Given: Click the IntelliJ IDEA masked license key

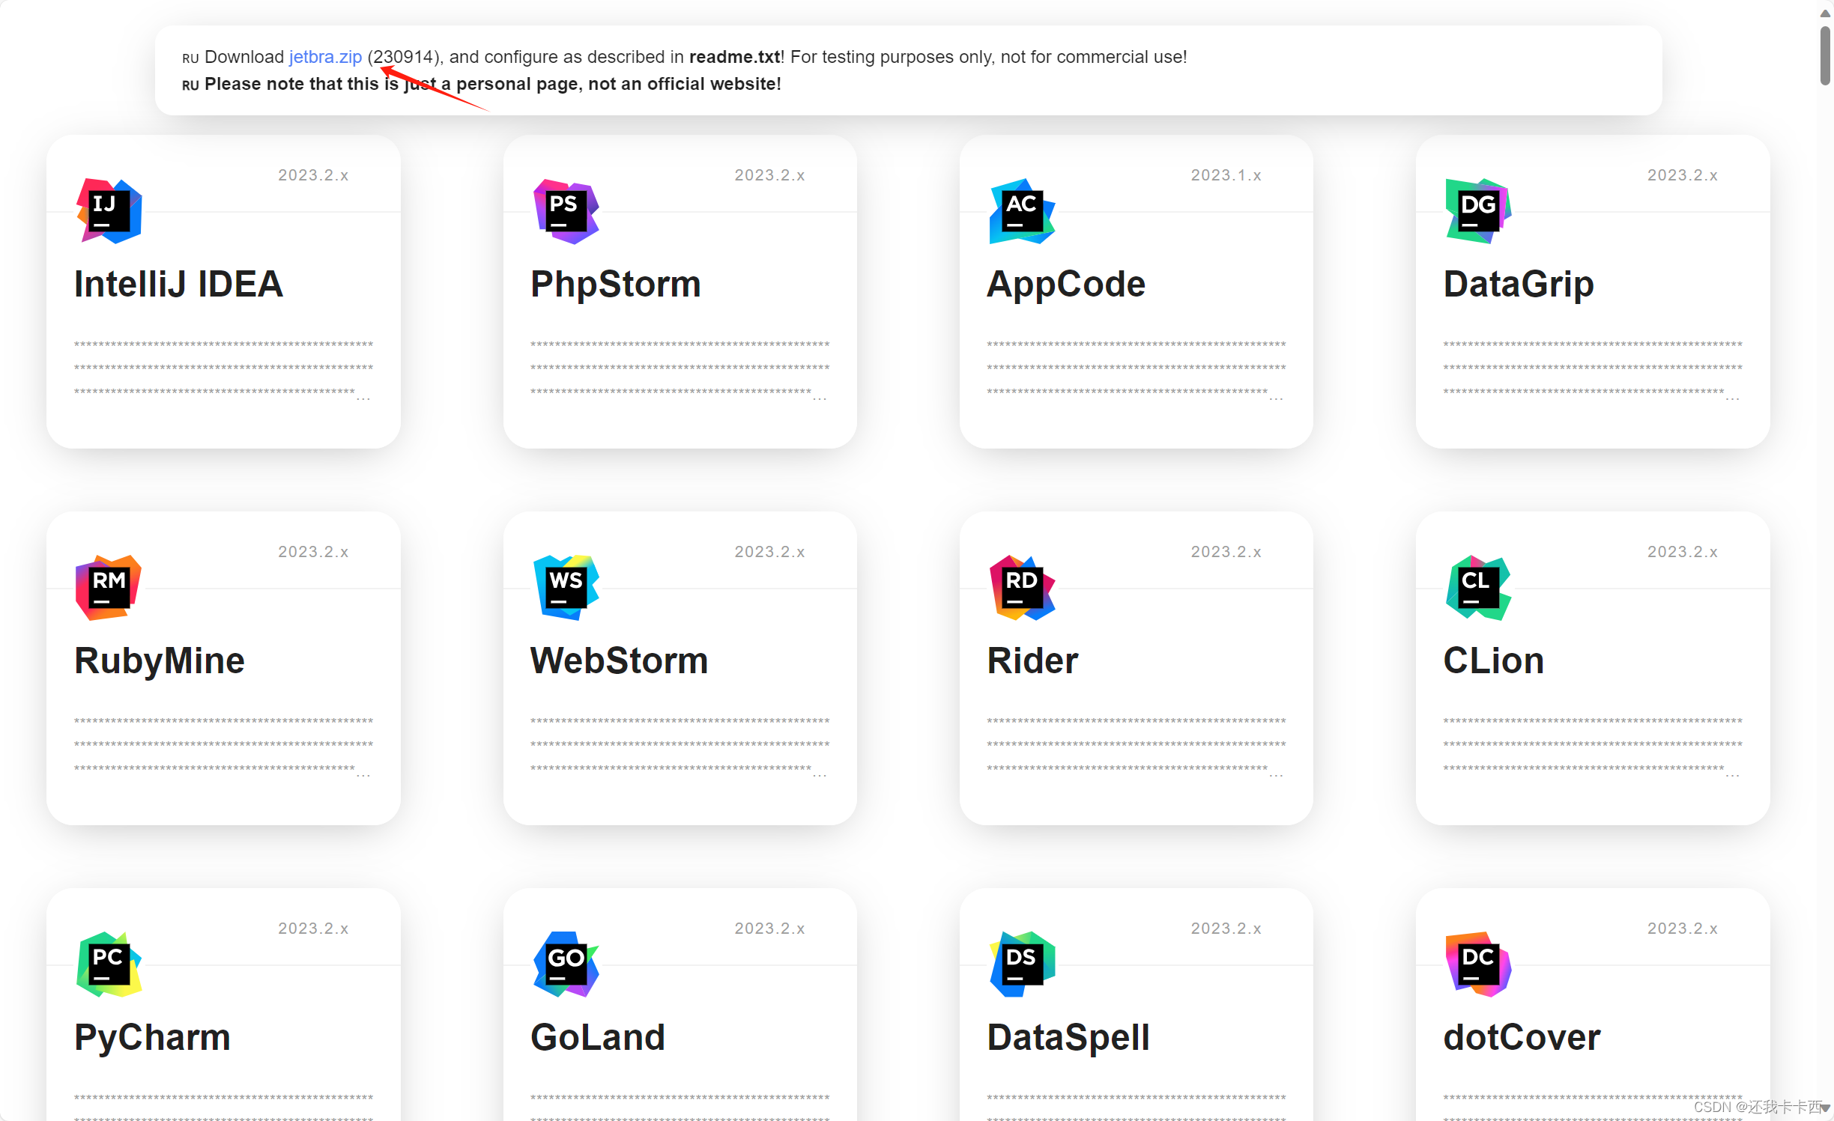Looking at the screenshot, I should point(223,368).
